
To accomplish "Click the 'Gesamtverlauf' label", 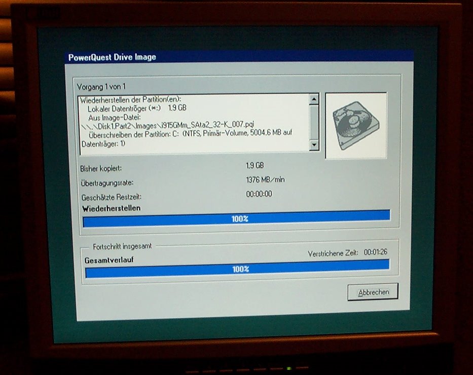I will 109,260.
